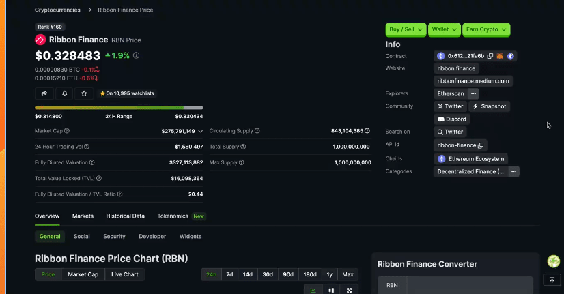This screenshot has height=294, width=564.
Task: Open Circulating Supply label help icon
Action: coord(257,131)
